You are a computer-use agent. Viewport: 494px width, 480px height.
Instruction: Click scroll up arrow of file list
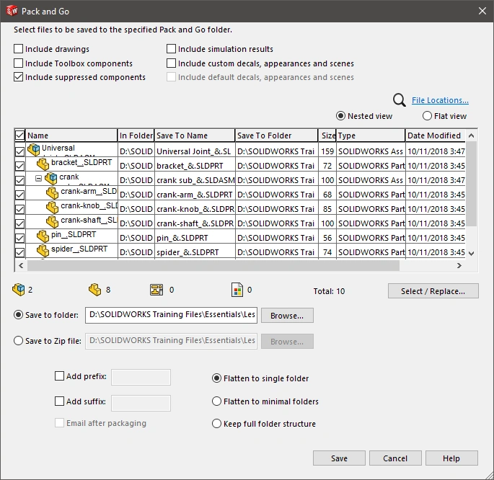[x=472, y=135]
